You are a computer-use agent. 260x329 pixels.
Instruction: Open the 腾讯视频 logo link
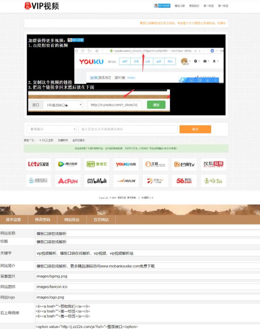tap(68, 164)
